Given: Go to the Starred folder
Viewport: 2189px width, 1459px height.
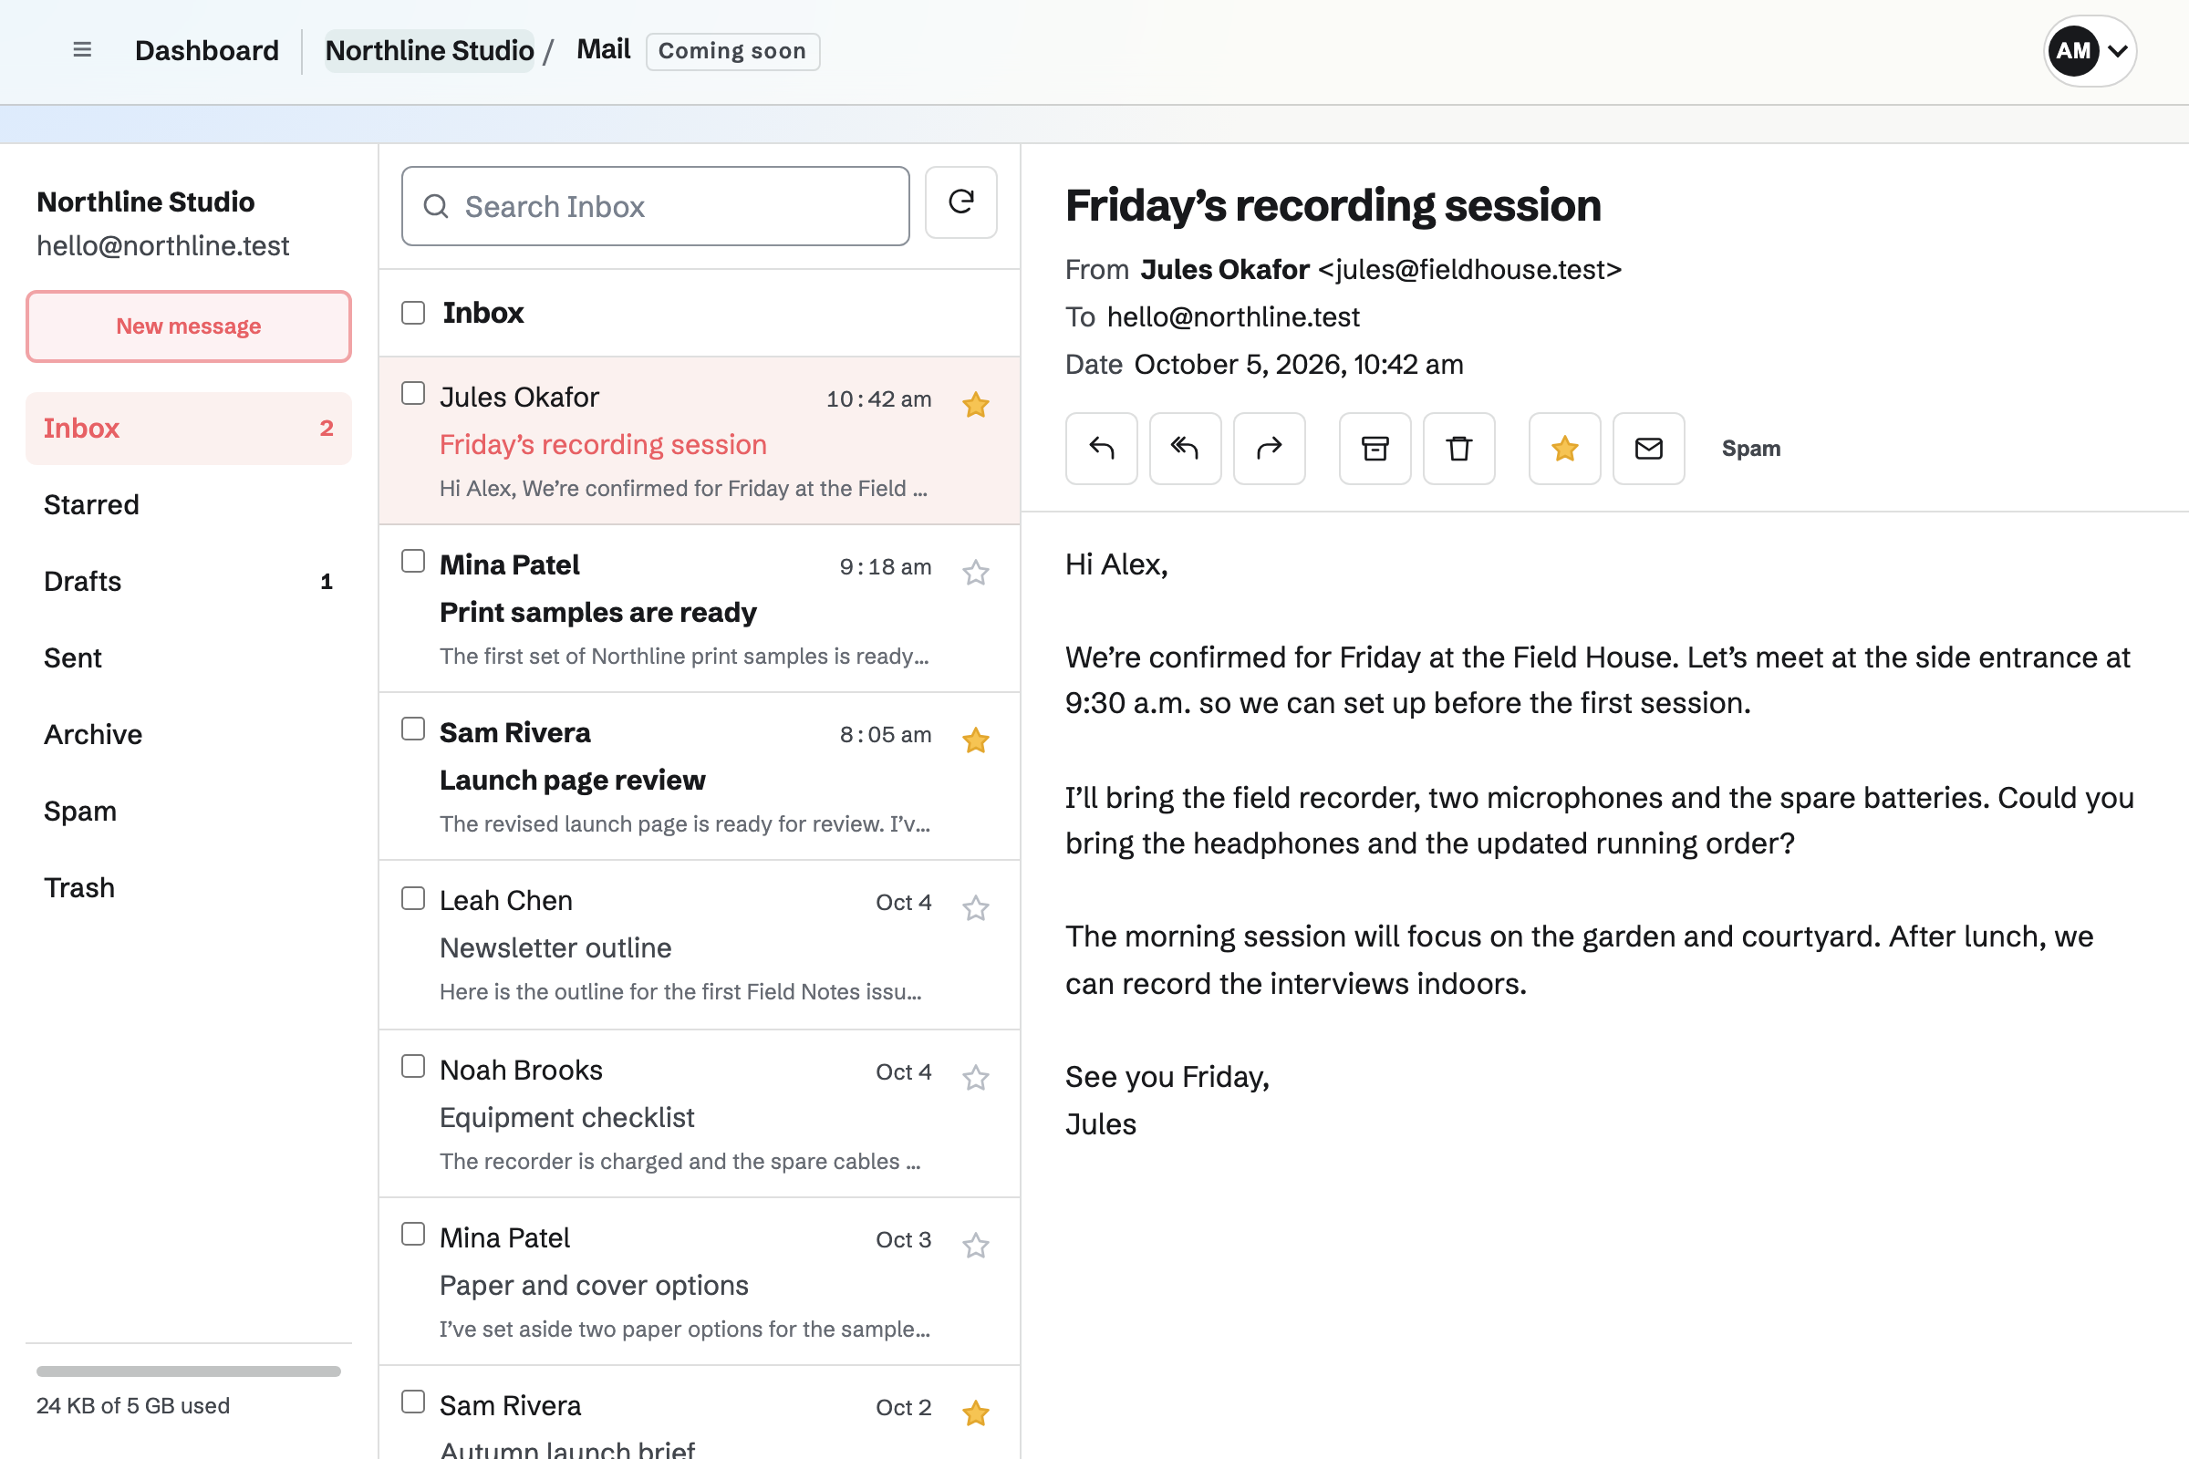Looking at the screenshot, I should point(188,504).
